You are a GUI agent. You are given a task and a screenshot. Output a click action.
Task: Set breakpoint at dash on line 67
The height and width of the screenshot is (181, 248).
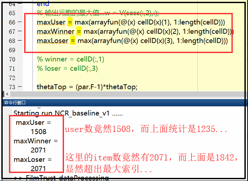20,31
